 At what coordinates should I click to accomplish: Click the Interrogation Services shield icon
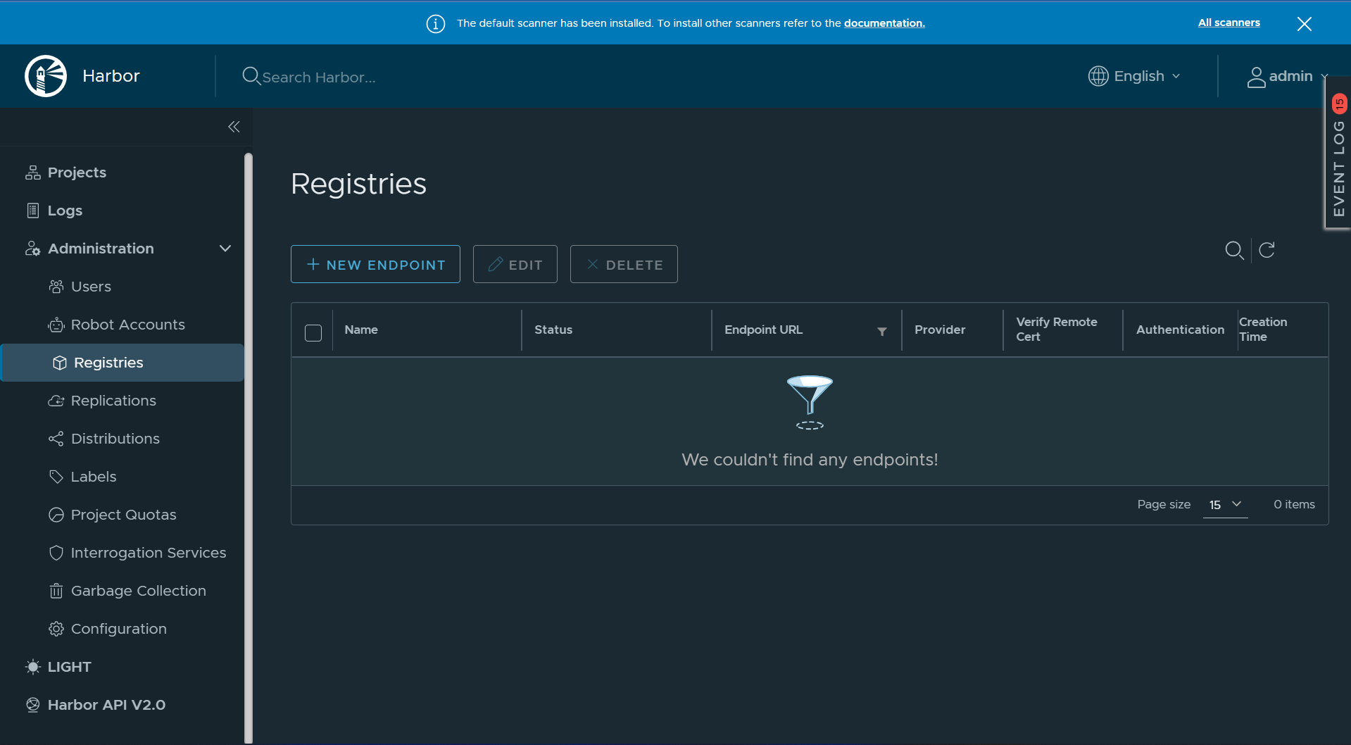(56, 553)
